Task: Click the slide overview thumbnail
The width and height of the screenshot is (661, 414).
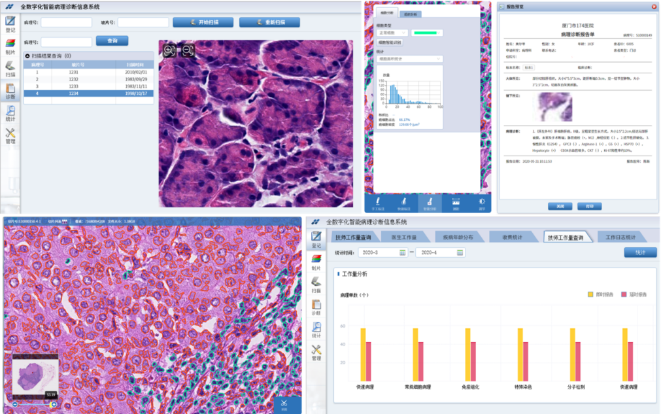Action: click(x=35, y=376)
